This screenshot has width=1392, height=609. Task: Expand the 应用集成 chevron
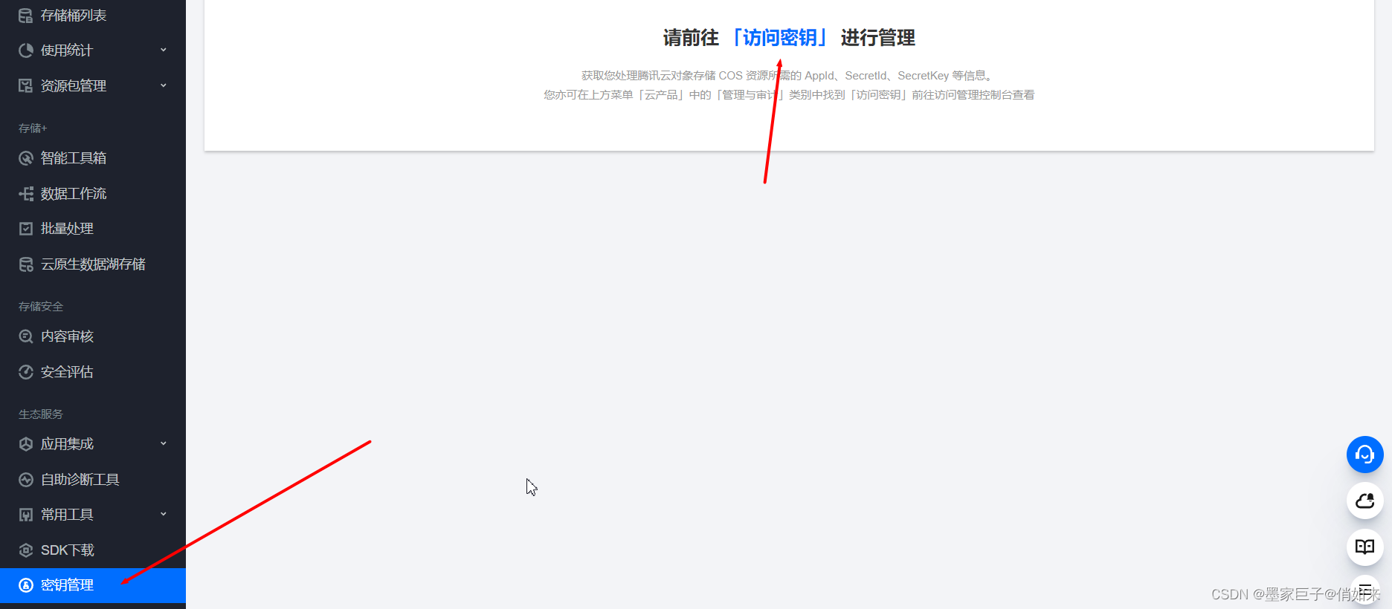(164, 443)
